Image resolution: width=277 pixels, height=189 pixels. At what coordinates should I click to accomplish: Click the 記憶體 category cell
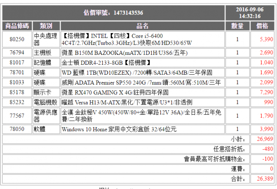click(x=46, y=63)
